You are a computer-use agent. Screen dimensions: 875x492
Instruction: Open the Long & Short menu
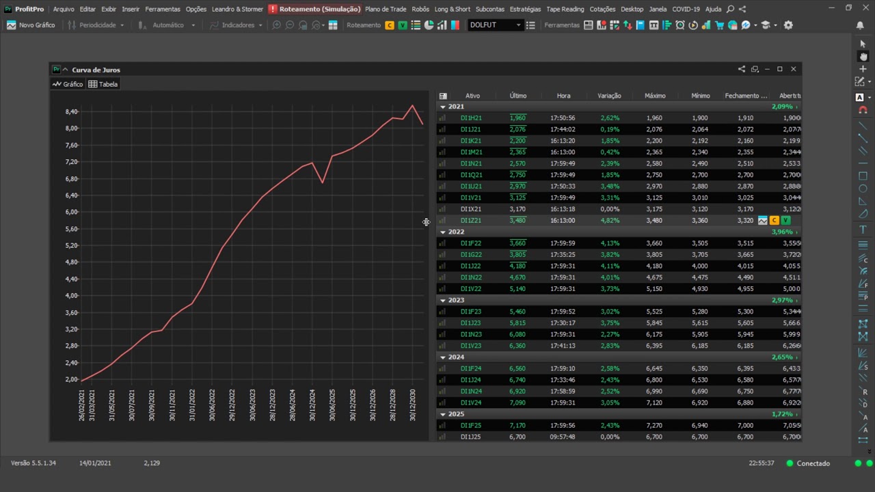pyautogui.click(x=453, y=9)
